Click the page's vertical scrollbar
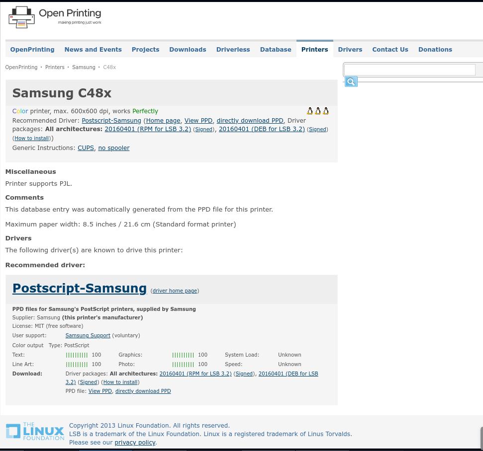Image resolution: width=483 pixels, height=451 pixels. pos(481,437)
